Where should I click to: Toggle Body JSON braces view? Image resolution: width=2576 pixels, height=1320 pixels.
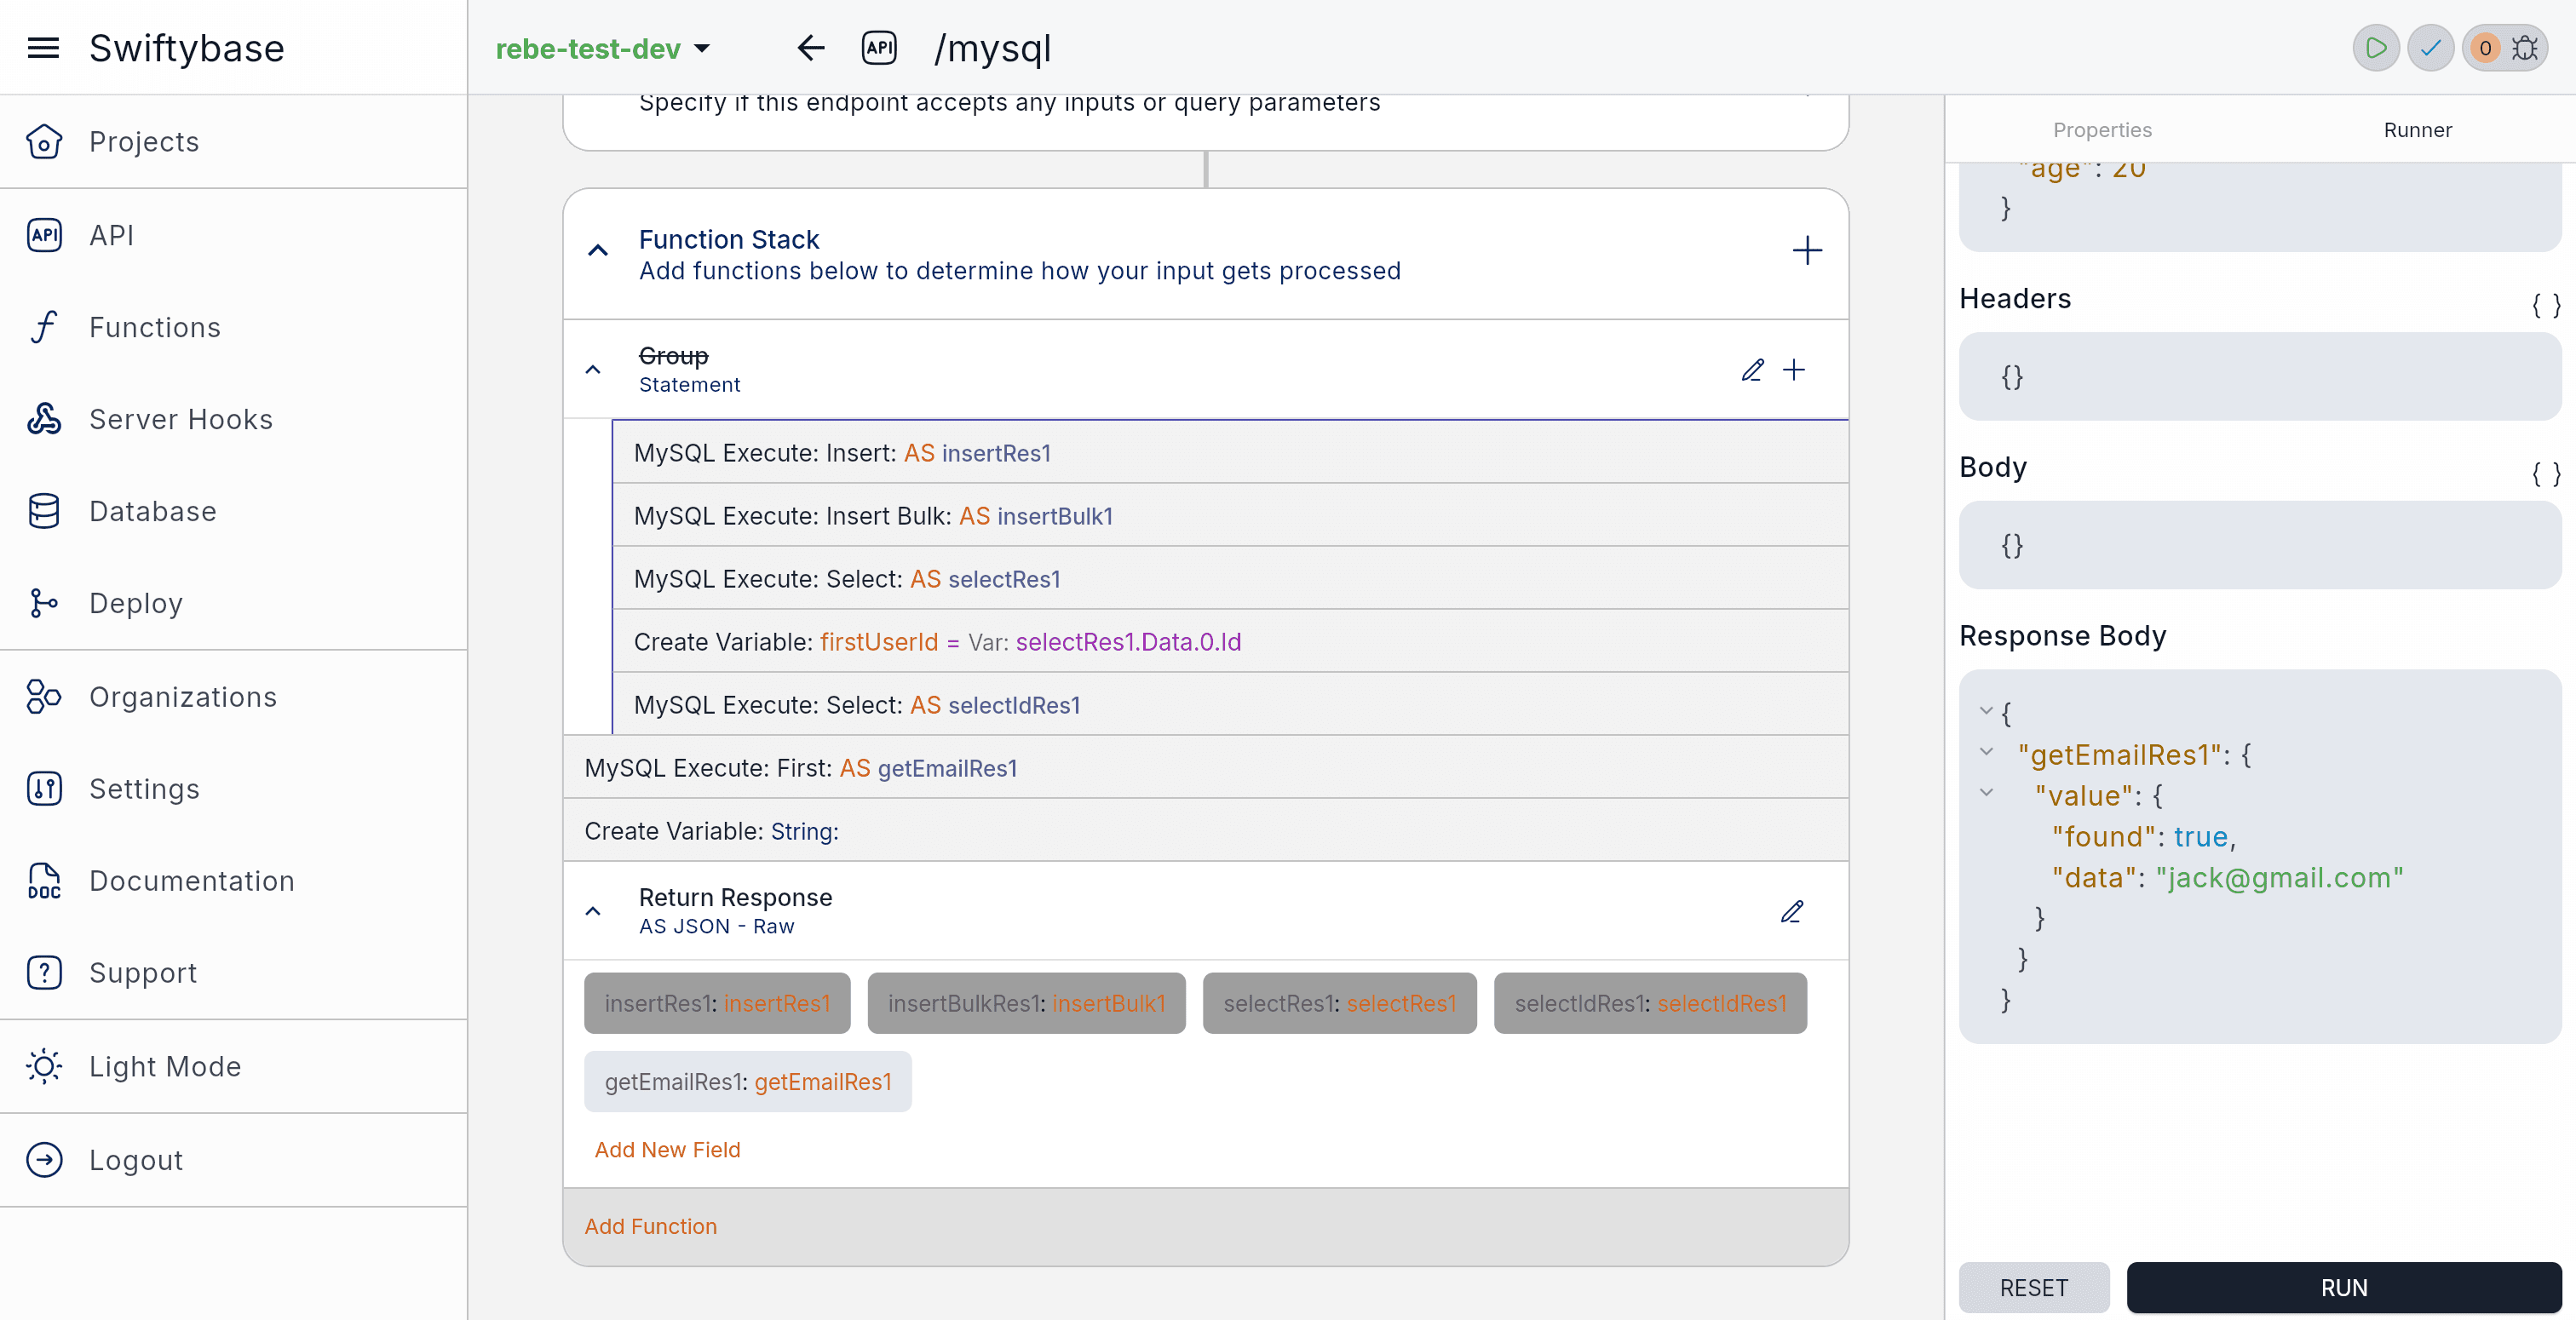coord(2546,474)
